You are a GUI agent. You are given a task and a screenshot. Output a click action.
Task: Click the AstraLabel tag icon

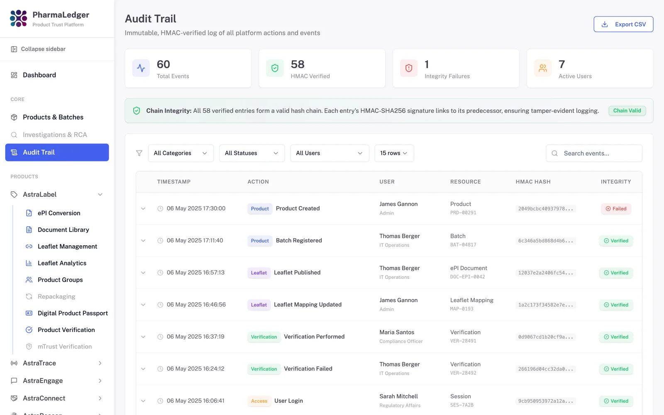pos(14,195)
